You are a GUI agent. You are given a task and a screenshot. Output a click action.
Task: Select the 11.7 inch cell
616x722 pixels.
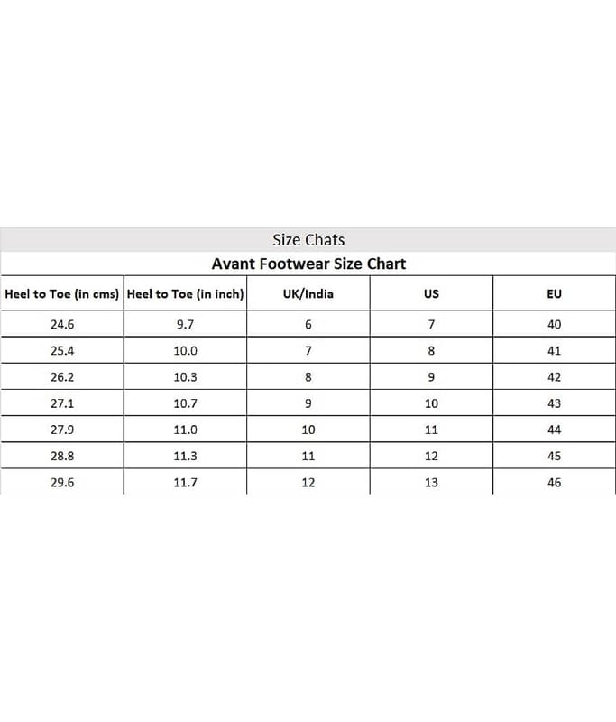(x=186, y=482)
